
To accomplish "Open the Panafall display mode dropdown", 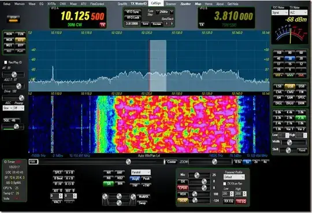I will 141,172.
